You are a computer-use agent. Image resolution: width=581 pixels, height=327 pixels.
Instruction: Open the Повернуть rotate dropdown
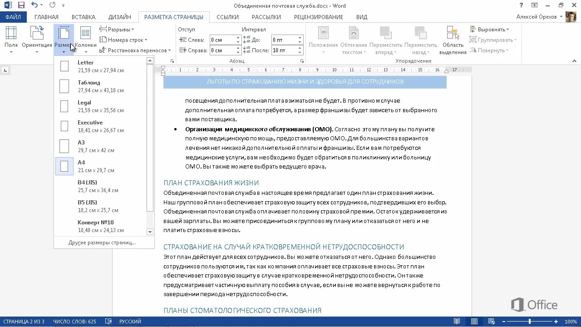coord(489,50)
